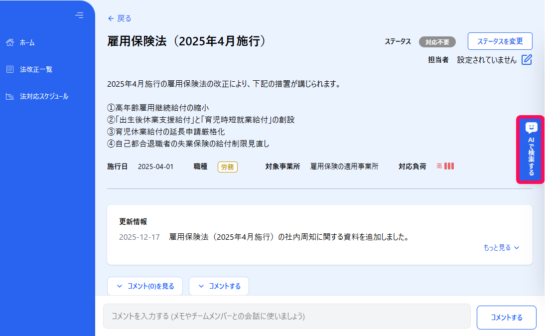This screenshot has height=336, width=545.
Task: Expand コメント(0)を見る dropdown
Action: [145, 286]
